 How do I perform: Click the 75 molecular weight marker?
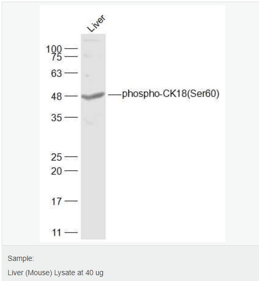click(56, 57)
